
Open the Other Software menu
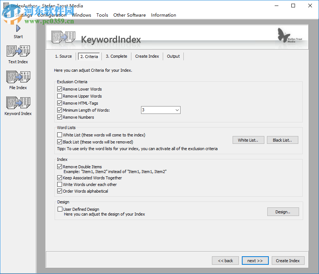129,15
